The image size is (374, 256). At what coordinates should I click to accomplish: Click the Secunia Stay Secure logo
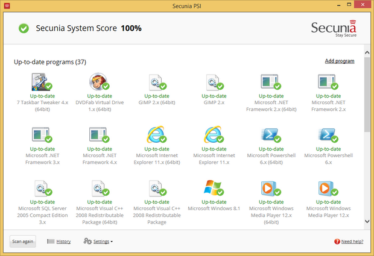pyautogui.click(x=334, y=28)
